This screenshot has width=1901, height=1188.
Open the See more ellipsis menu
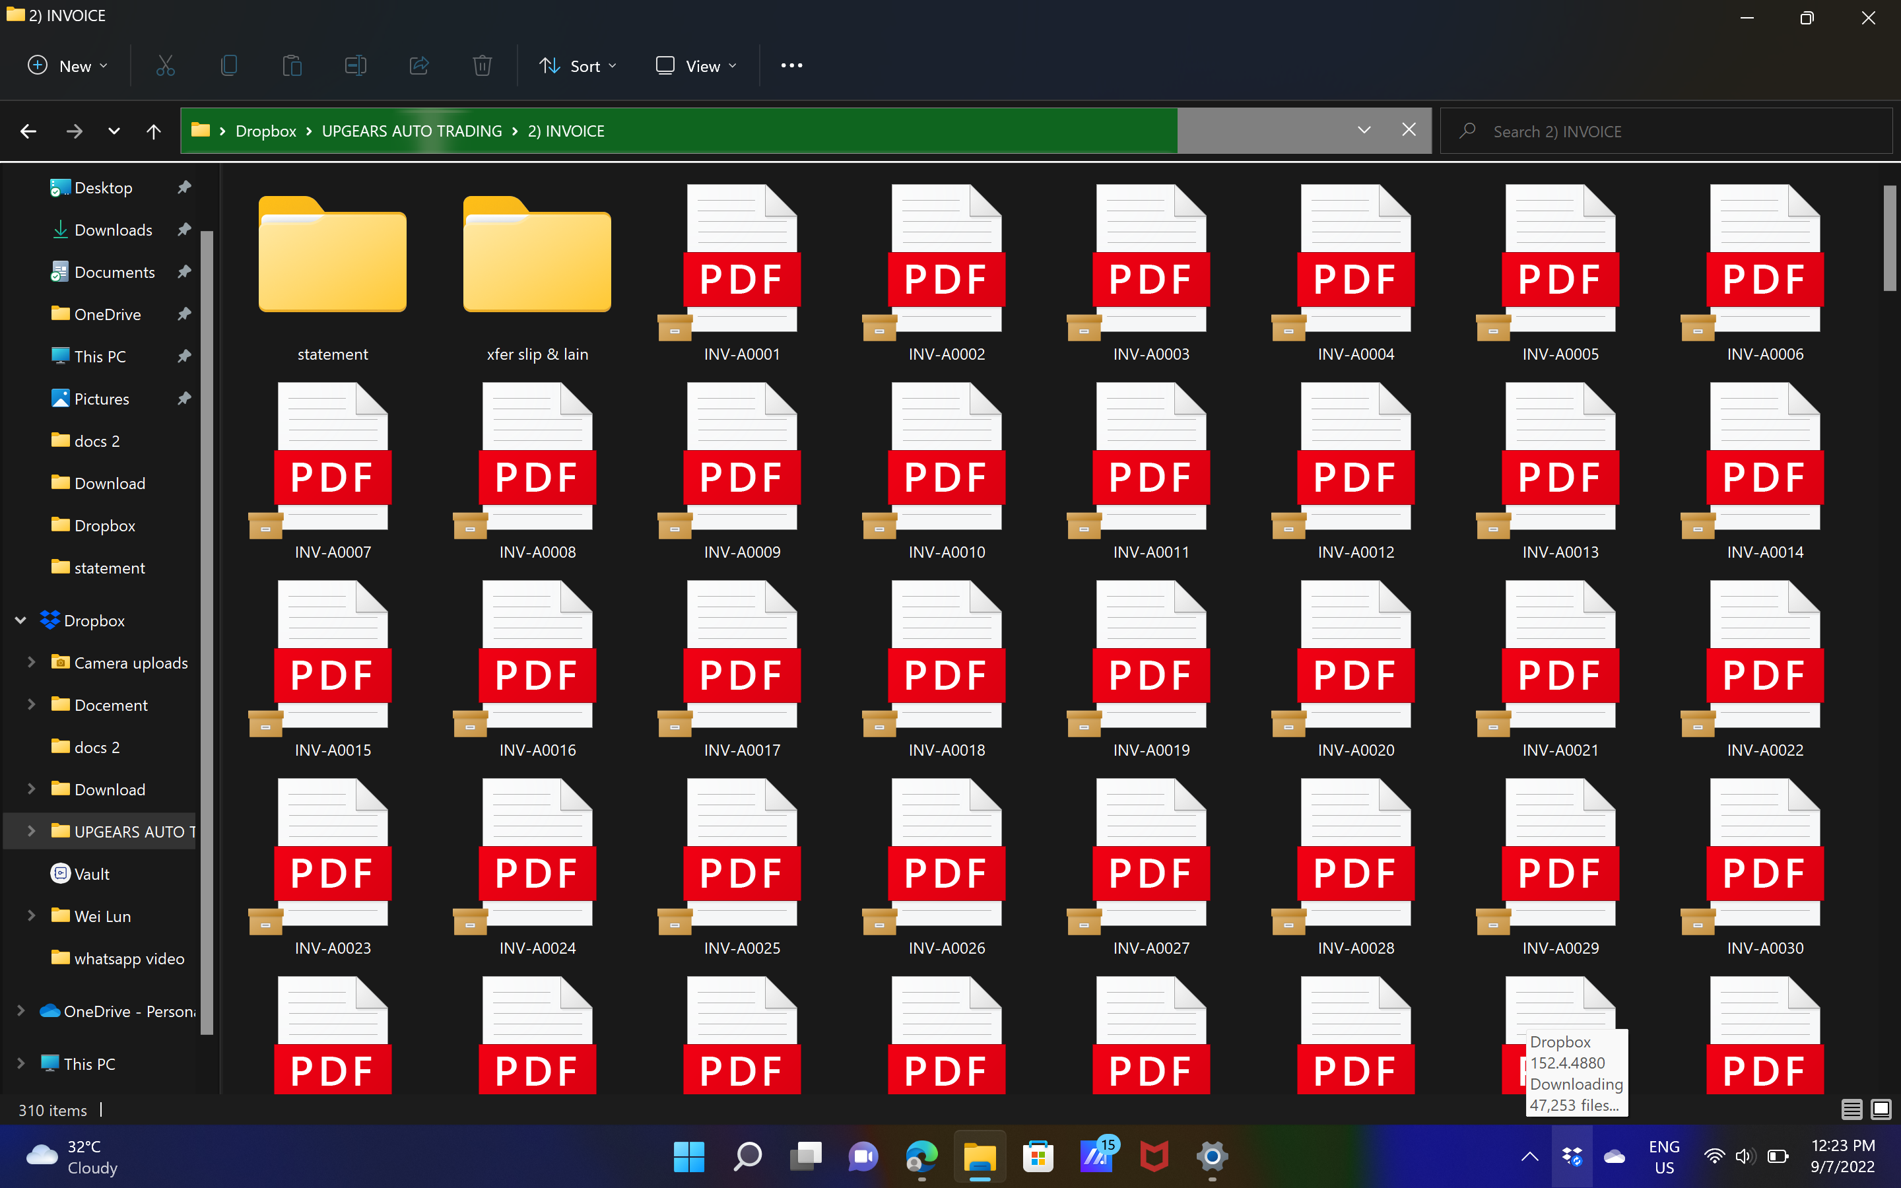coord(792,66)
